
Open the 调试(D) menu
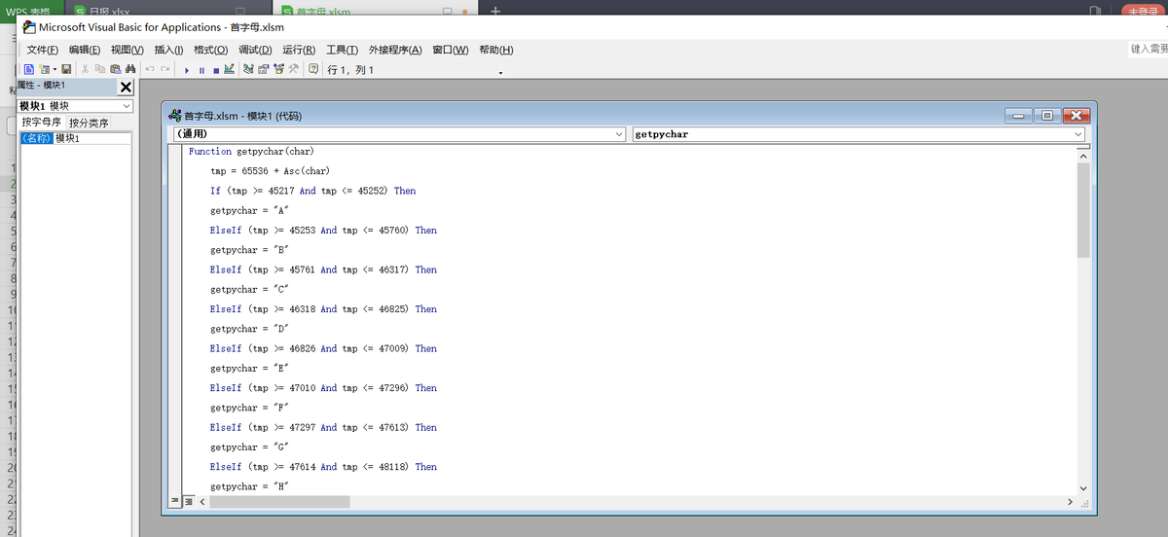pos(255,50)
